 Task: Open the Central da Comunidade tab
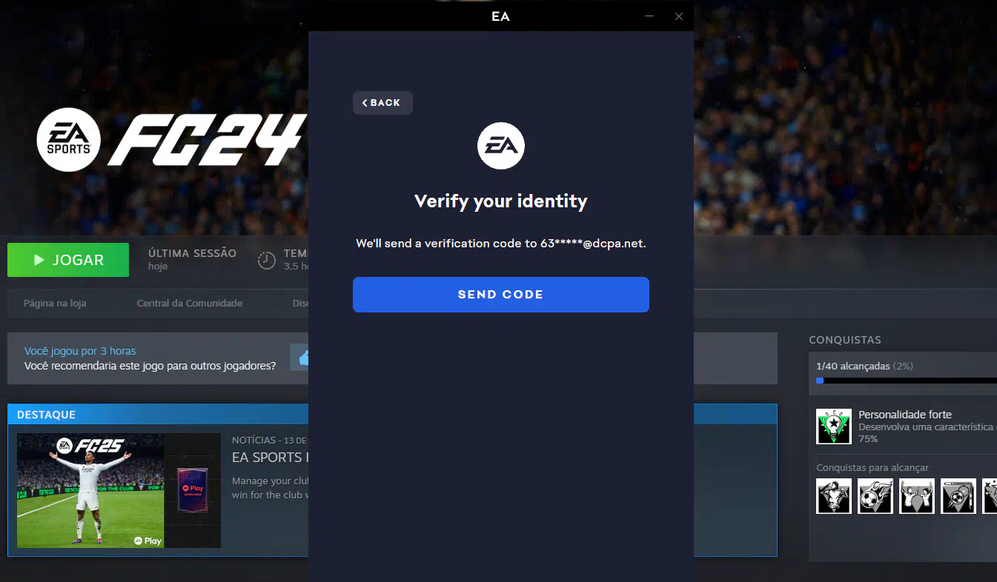click(x=190, y=303)
